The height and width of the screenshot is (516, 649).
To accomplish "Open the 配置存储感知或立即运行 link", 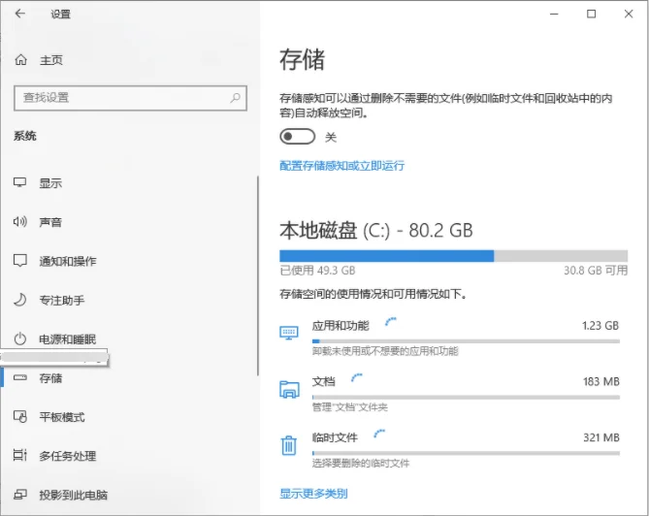I will 341,166.
